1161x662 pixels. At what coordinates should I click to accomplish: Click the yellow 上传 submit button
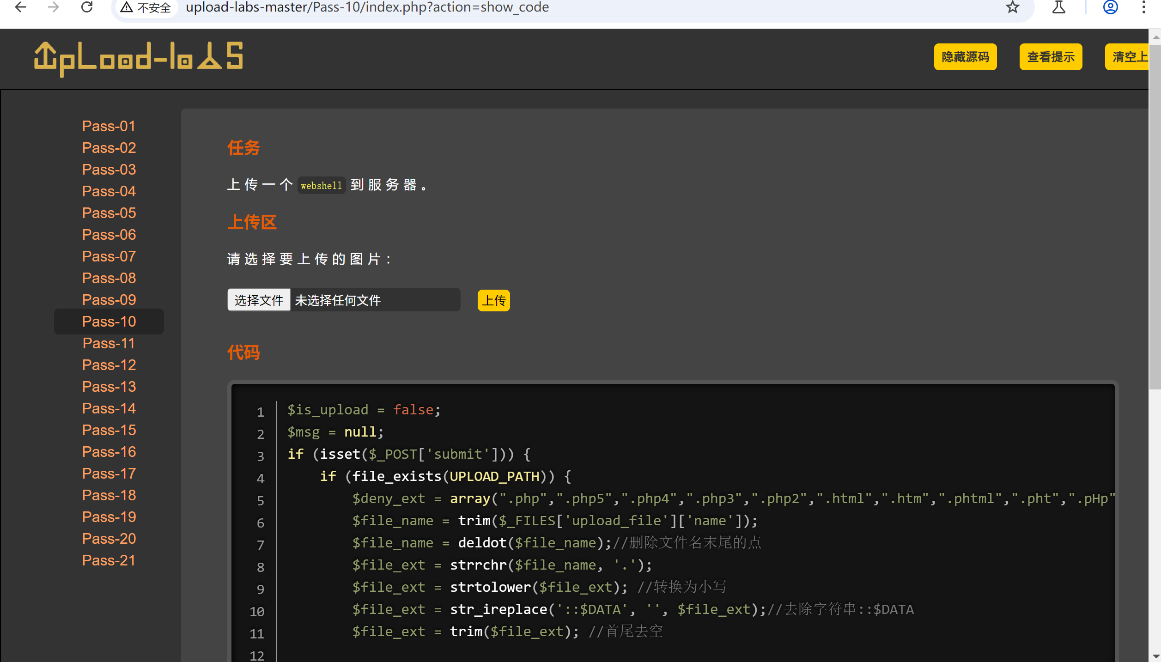pyautogui.click(x=493, y=301)
